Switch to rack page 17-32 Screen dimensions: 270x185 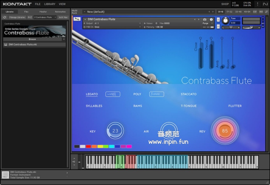coord(229,12)
